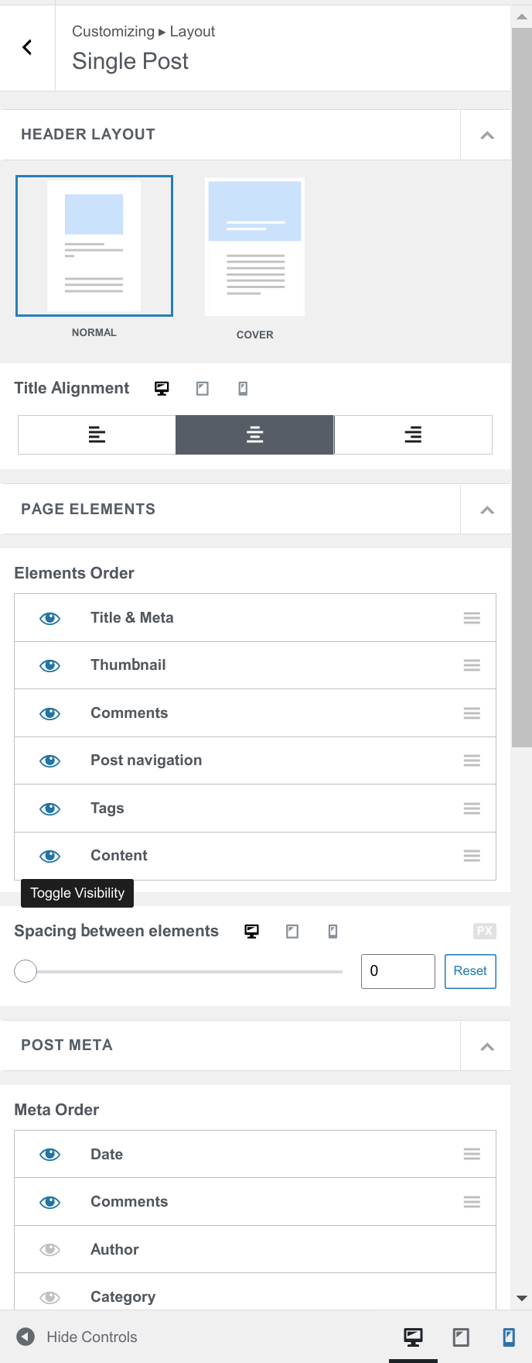Show the Author meta item
The height and width of the screenshot is (1363, 532).
tap(49, 1248)
